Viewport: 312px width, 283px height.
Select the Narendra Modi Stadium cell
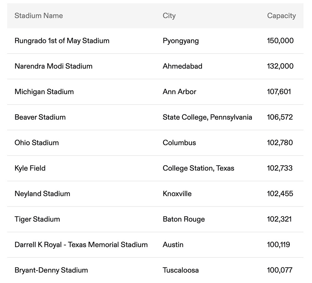click(x=53, y=66)
